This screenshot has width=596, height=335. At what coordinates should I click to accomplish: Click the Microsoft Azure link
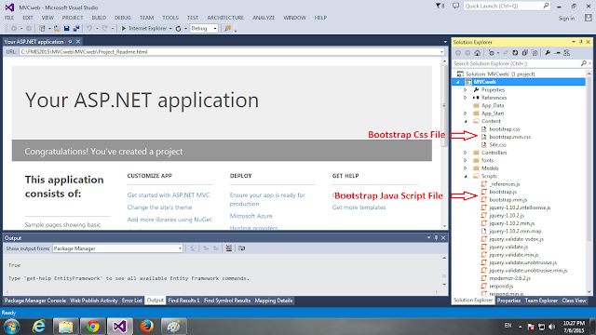click(251, 216)
